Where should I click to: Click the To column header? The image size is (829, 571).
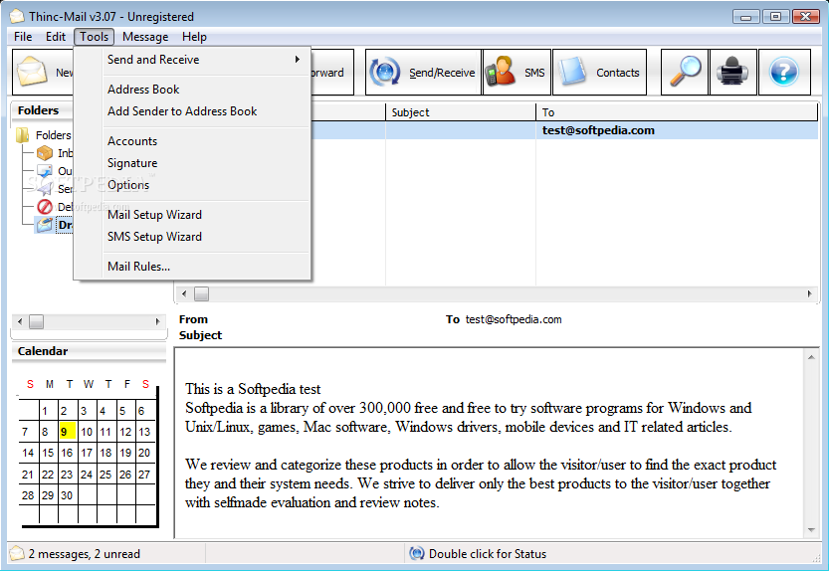pos(677,112)
